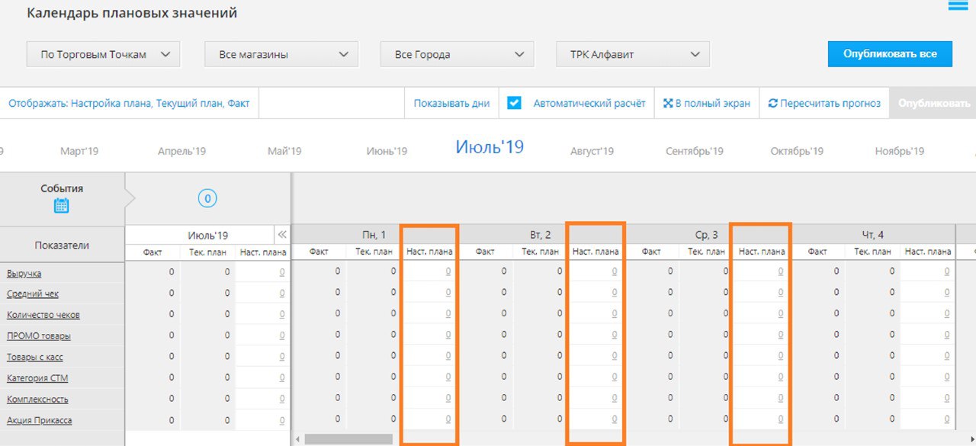Click the full screen expand icon
This screenshot has height=446, width=976.
click(x=668, y=104)
